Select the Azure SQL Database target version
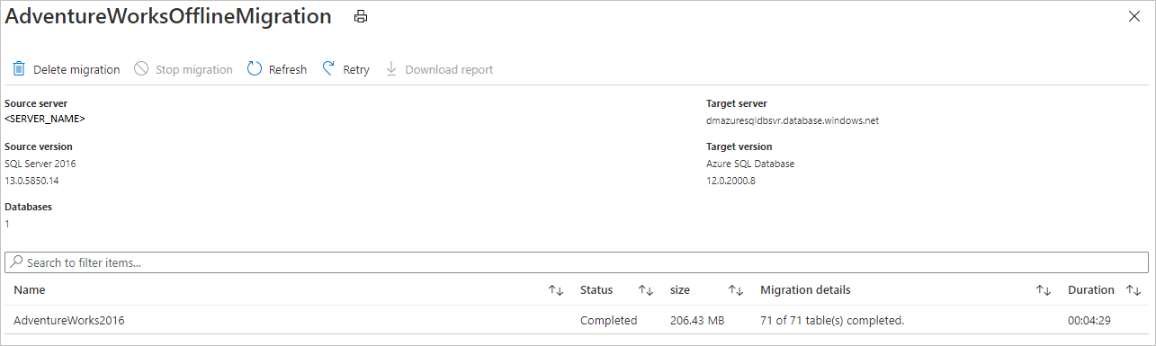 coord(750,164)
